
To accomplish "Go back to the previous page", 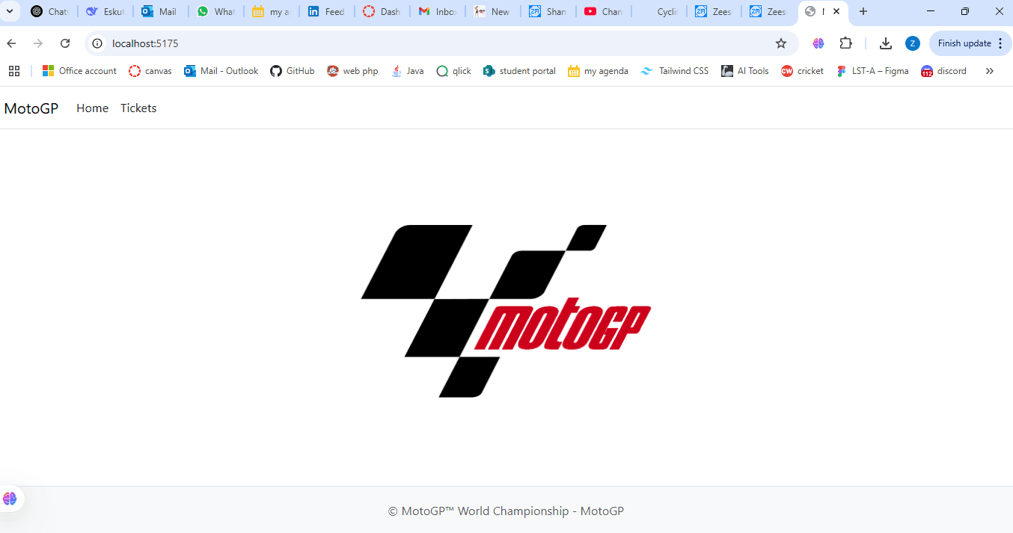I will click(11, 43).
